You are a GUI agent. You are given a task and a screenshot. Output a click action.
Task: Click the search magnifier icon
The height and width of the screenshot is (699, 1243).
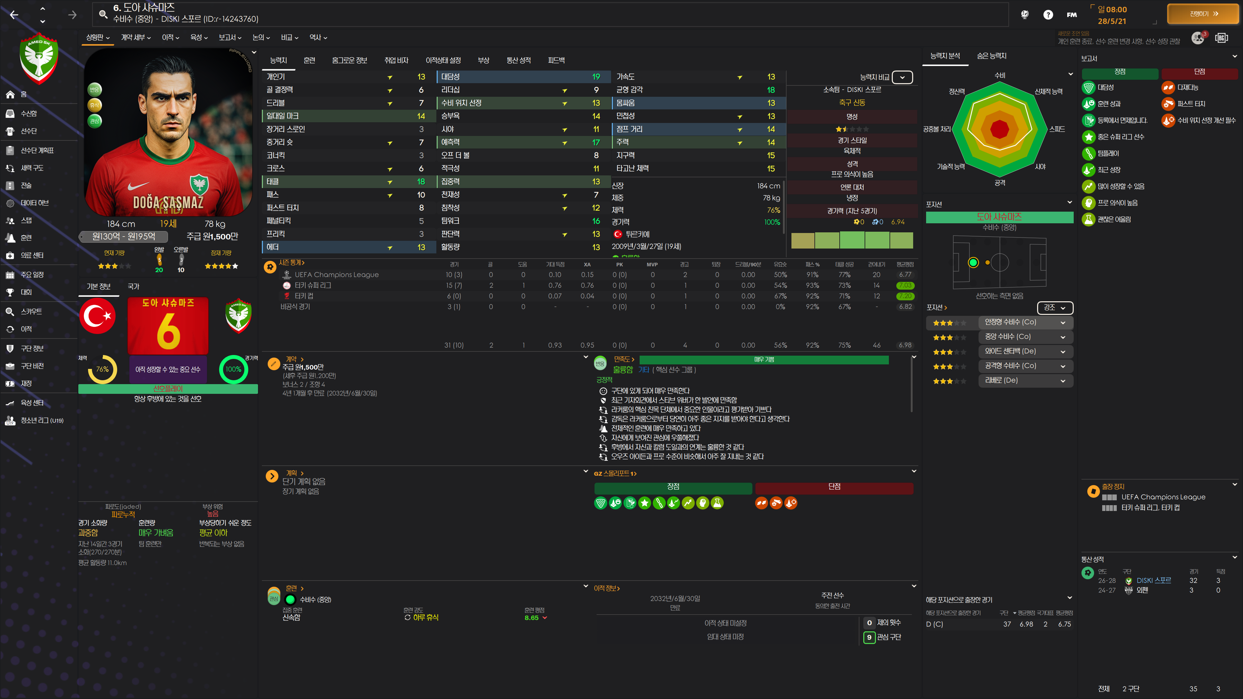pyautogui.click(x=103, y=15)
